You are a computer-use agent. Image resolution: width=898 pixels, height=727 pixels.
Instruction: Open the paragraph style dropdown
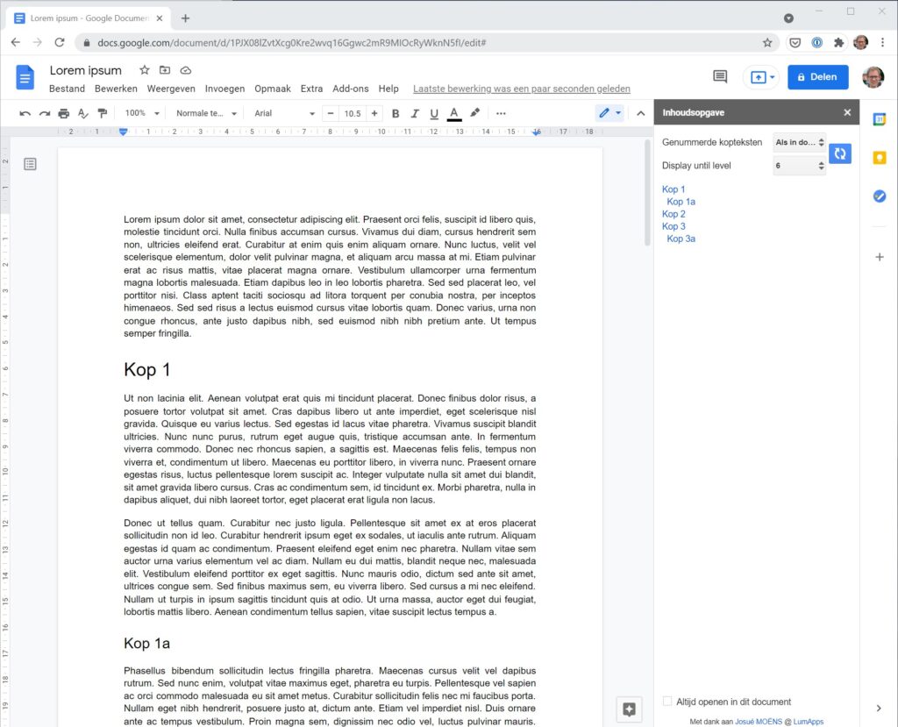206,113
